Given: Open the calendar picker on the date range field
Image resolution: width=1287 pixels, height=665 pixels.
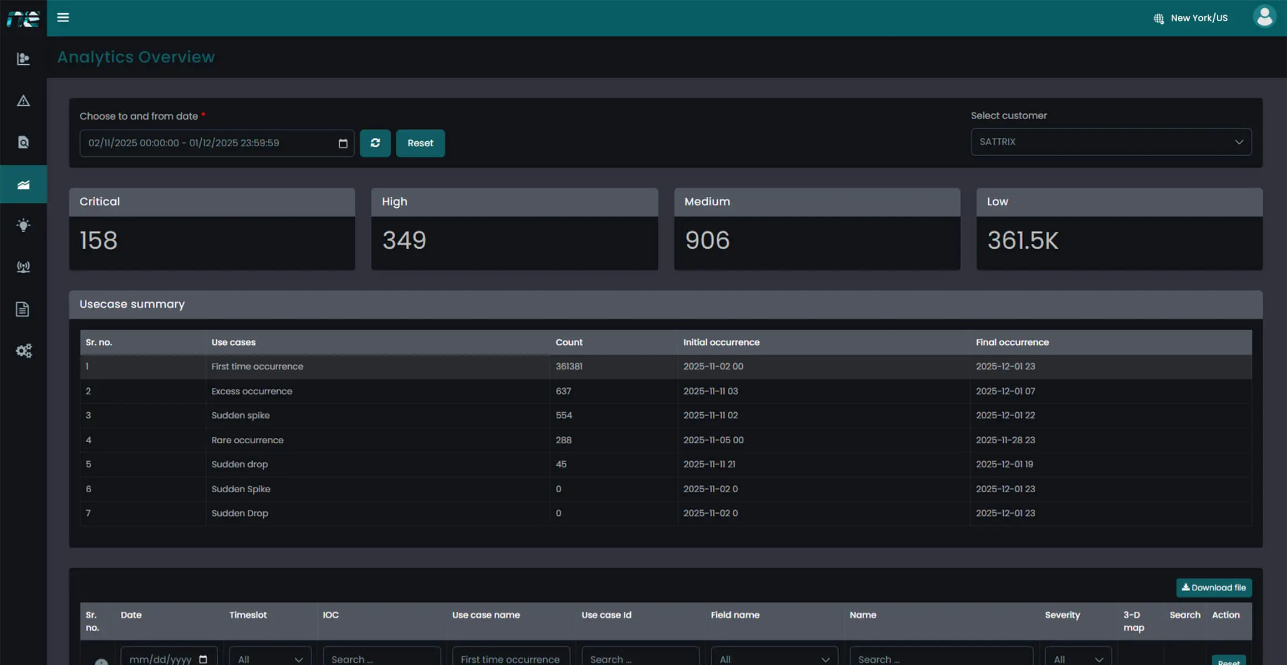Looking at the screenshot, I should click(343, 142).
